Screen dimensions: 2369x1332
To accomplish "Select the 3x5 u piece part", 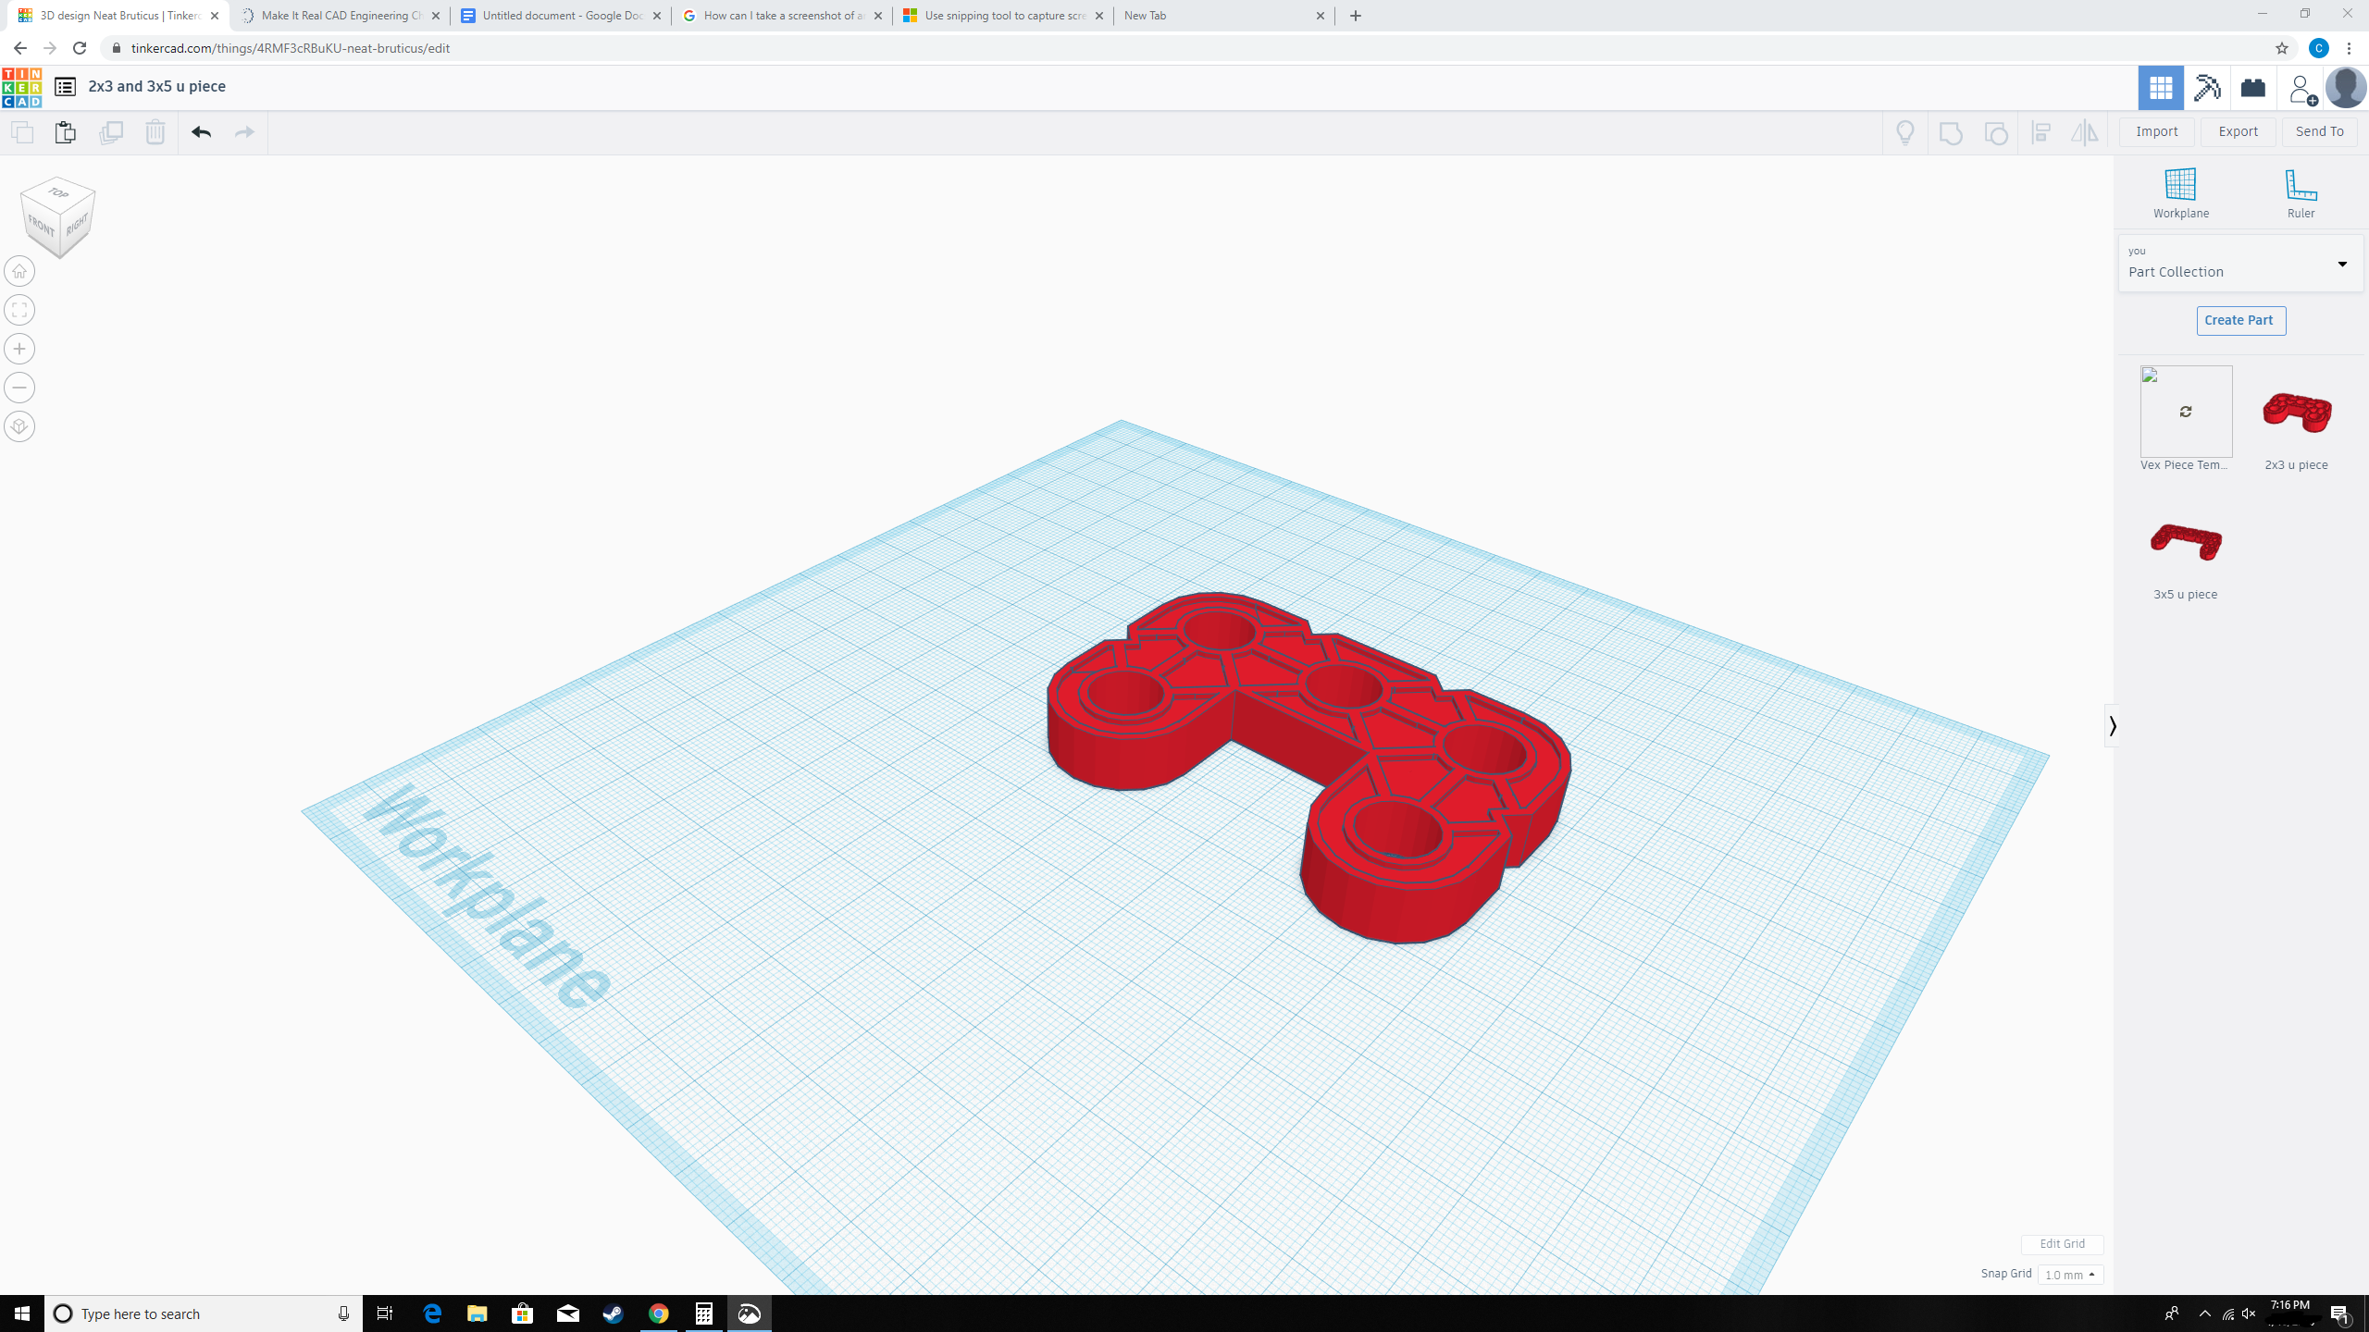I will (2186, 541).
